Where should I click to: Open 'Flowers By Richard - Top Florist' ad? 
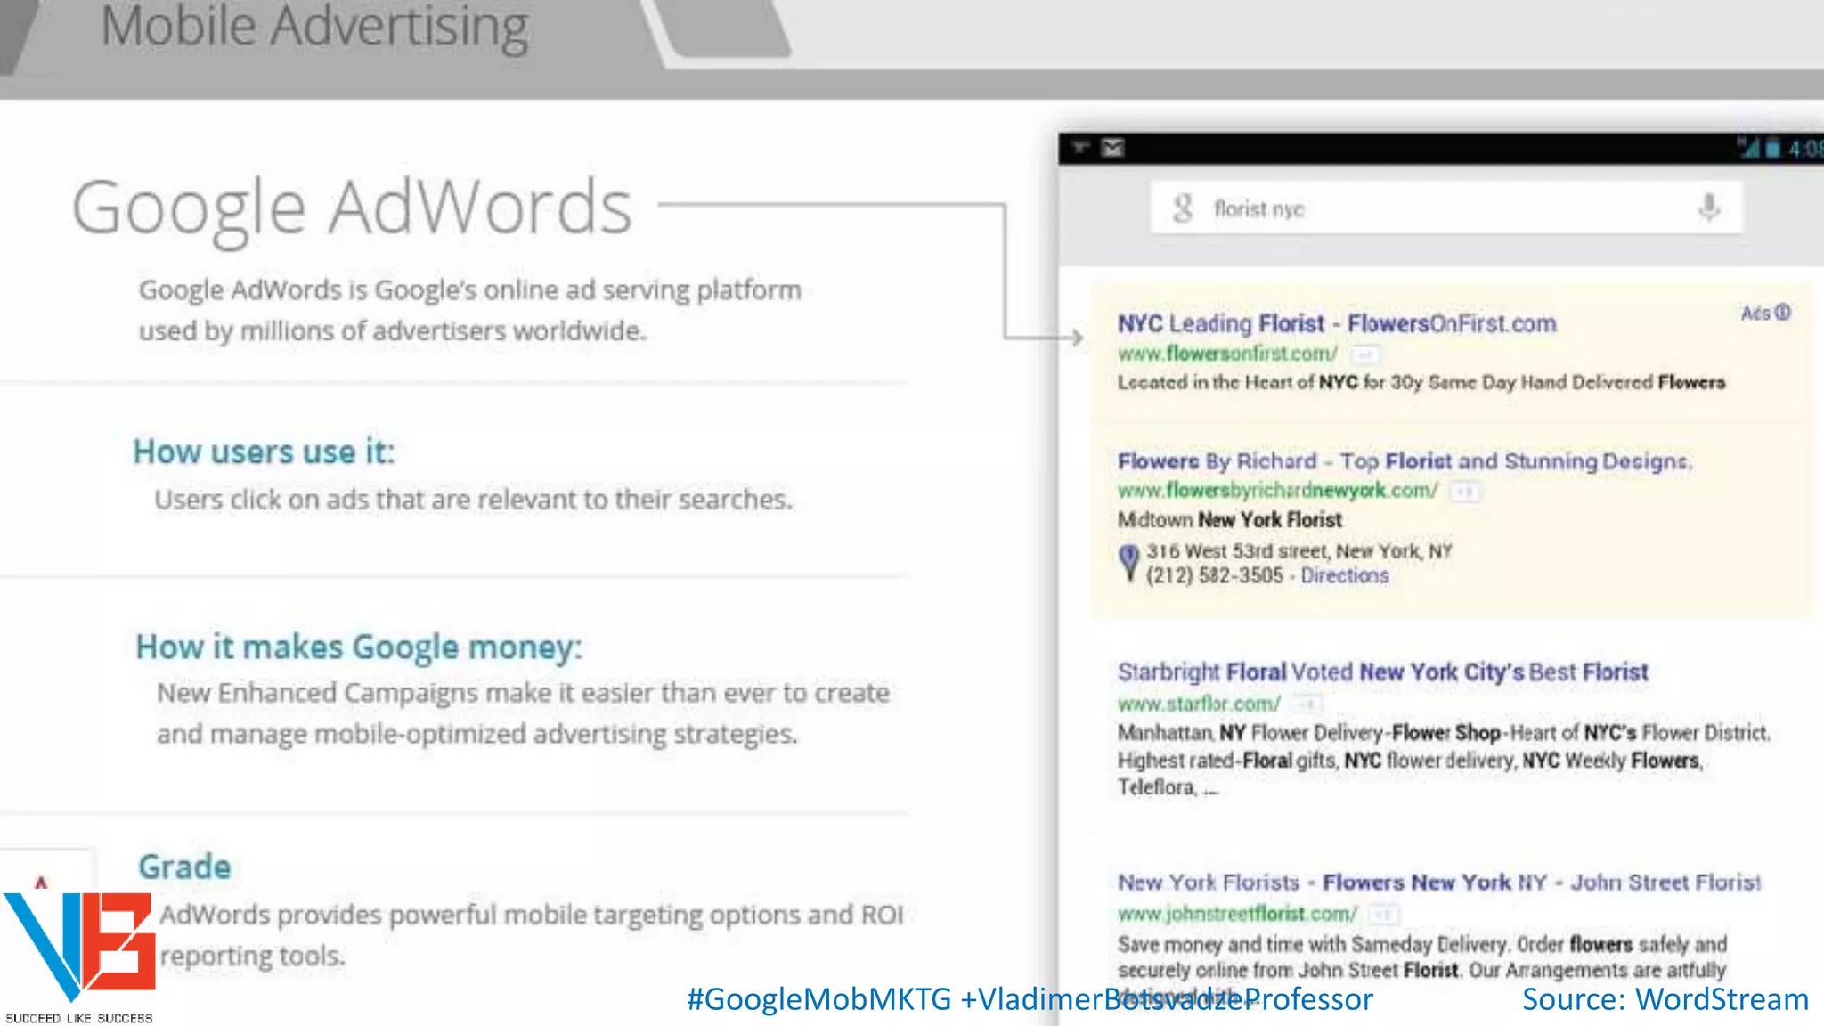click(1405, 461)
